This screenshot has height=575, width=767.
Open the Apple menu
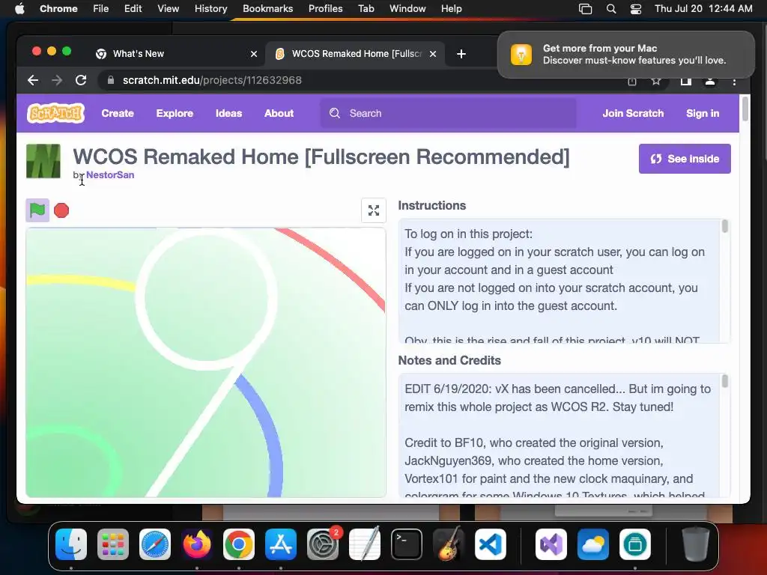19,9
